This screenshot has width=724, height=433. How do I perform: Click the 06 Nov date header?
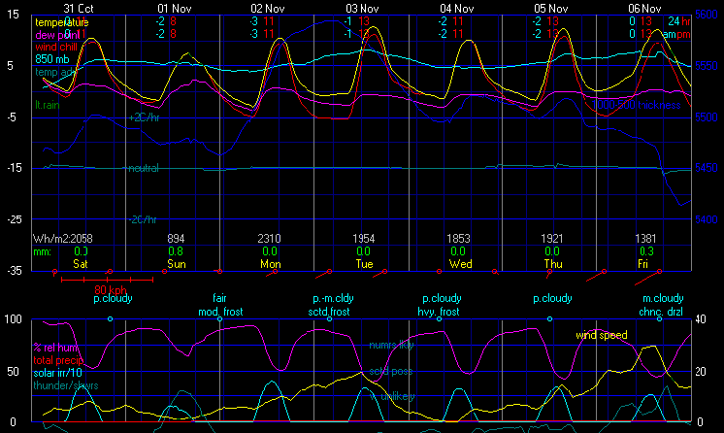[x=644, y=9]
